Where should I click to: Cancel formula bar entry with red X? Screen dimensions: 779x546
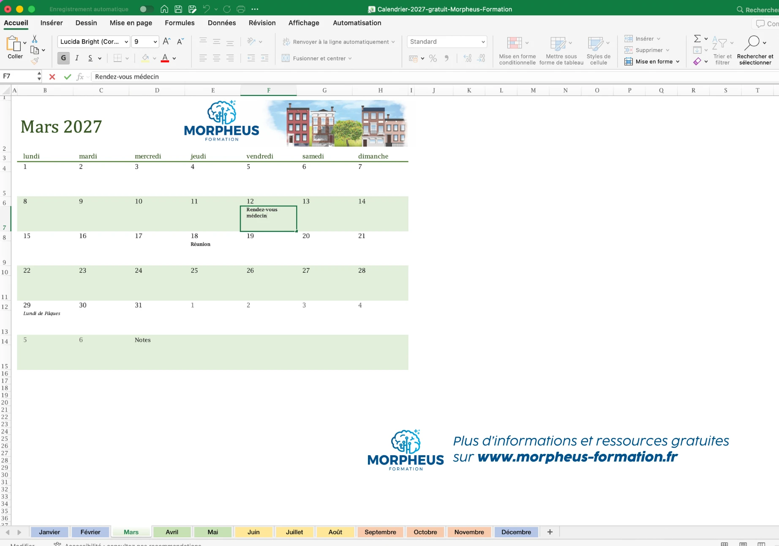click(x=52, y=77)
